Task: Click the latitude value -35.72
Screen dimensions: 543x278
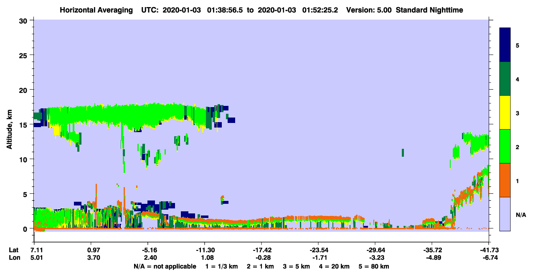Action: pyautogui.click(x=432, y=250)
